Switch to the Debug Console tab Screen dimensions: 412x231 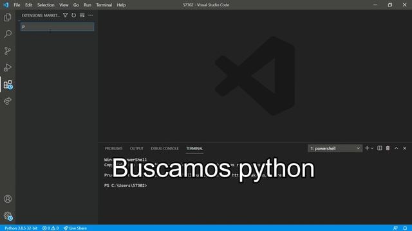point(165,148)
